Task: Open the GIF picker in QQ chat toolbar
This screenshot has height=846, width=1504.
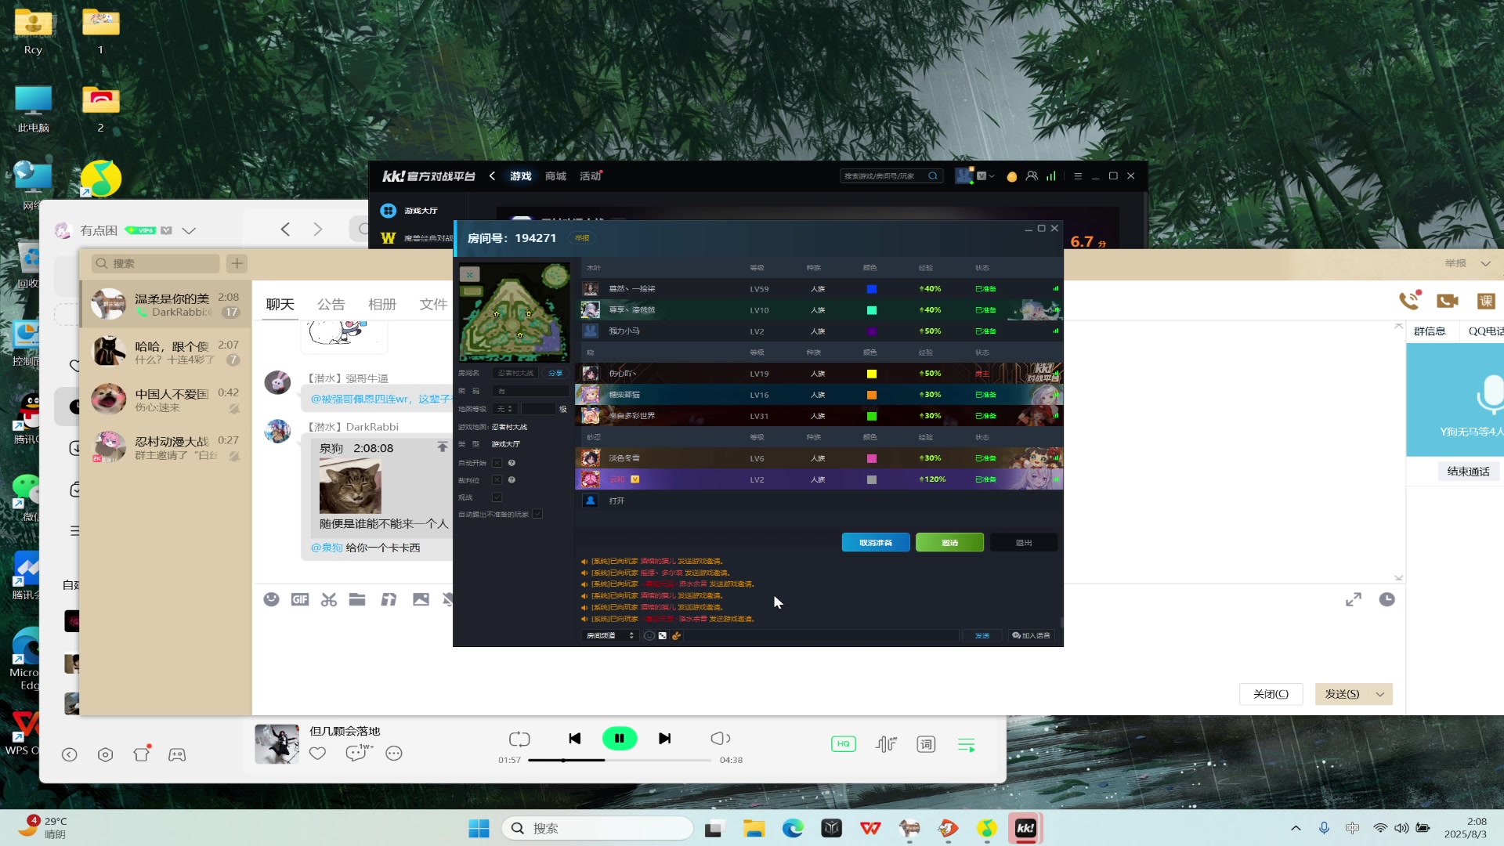Action: [x=300, y=599]
